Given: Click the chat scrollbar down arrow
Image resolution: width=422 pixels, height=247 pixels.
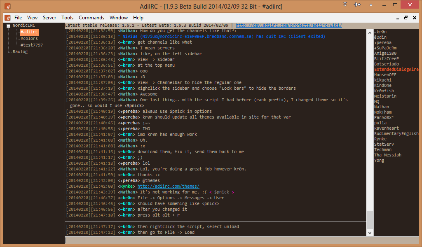Looking at the screenshot, I should click(x=370, y=233).
